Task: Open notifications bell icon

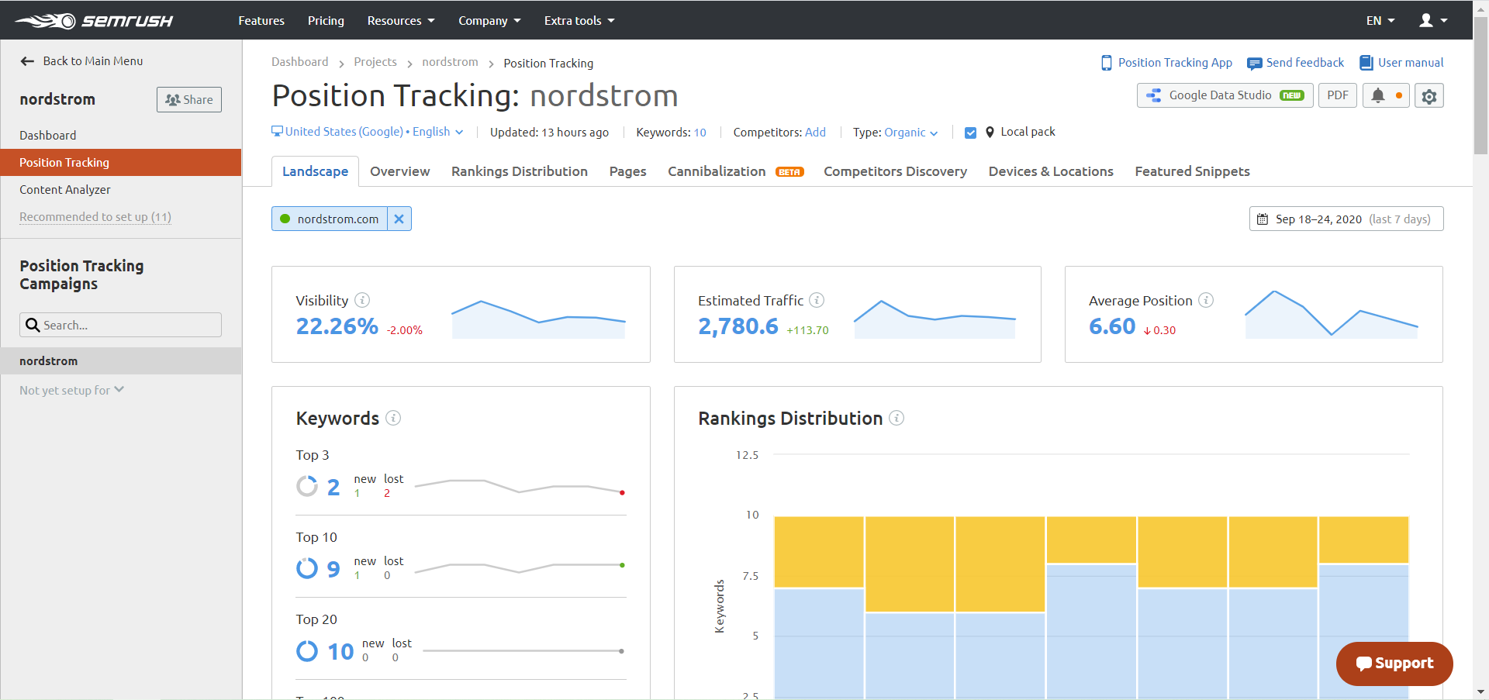Action: click(x=1378, y=96)
